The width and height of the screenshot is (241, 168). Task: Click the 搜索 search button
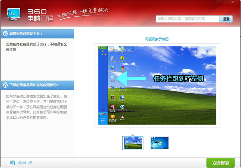226,19
